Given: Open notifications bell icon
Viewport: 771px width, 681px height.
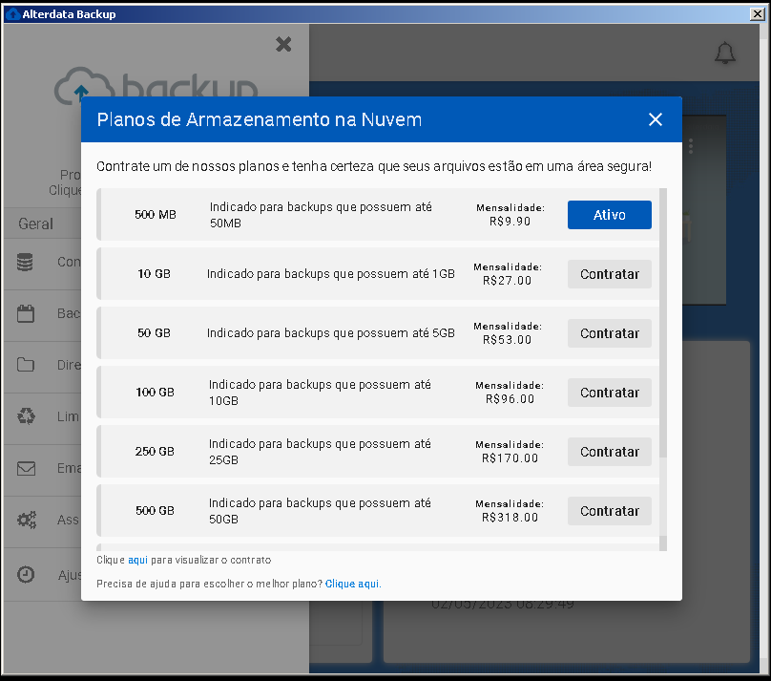Looking at the screenshot, I should coord(725,53).
